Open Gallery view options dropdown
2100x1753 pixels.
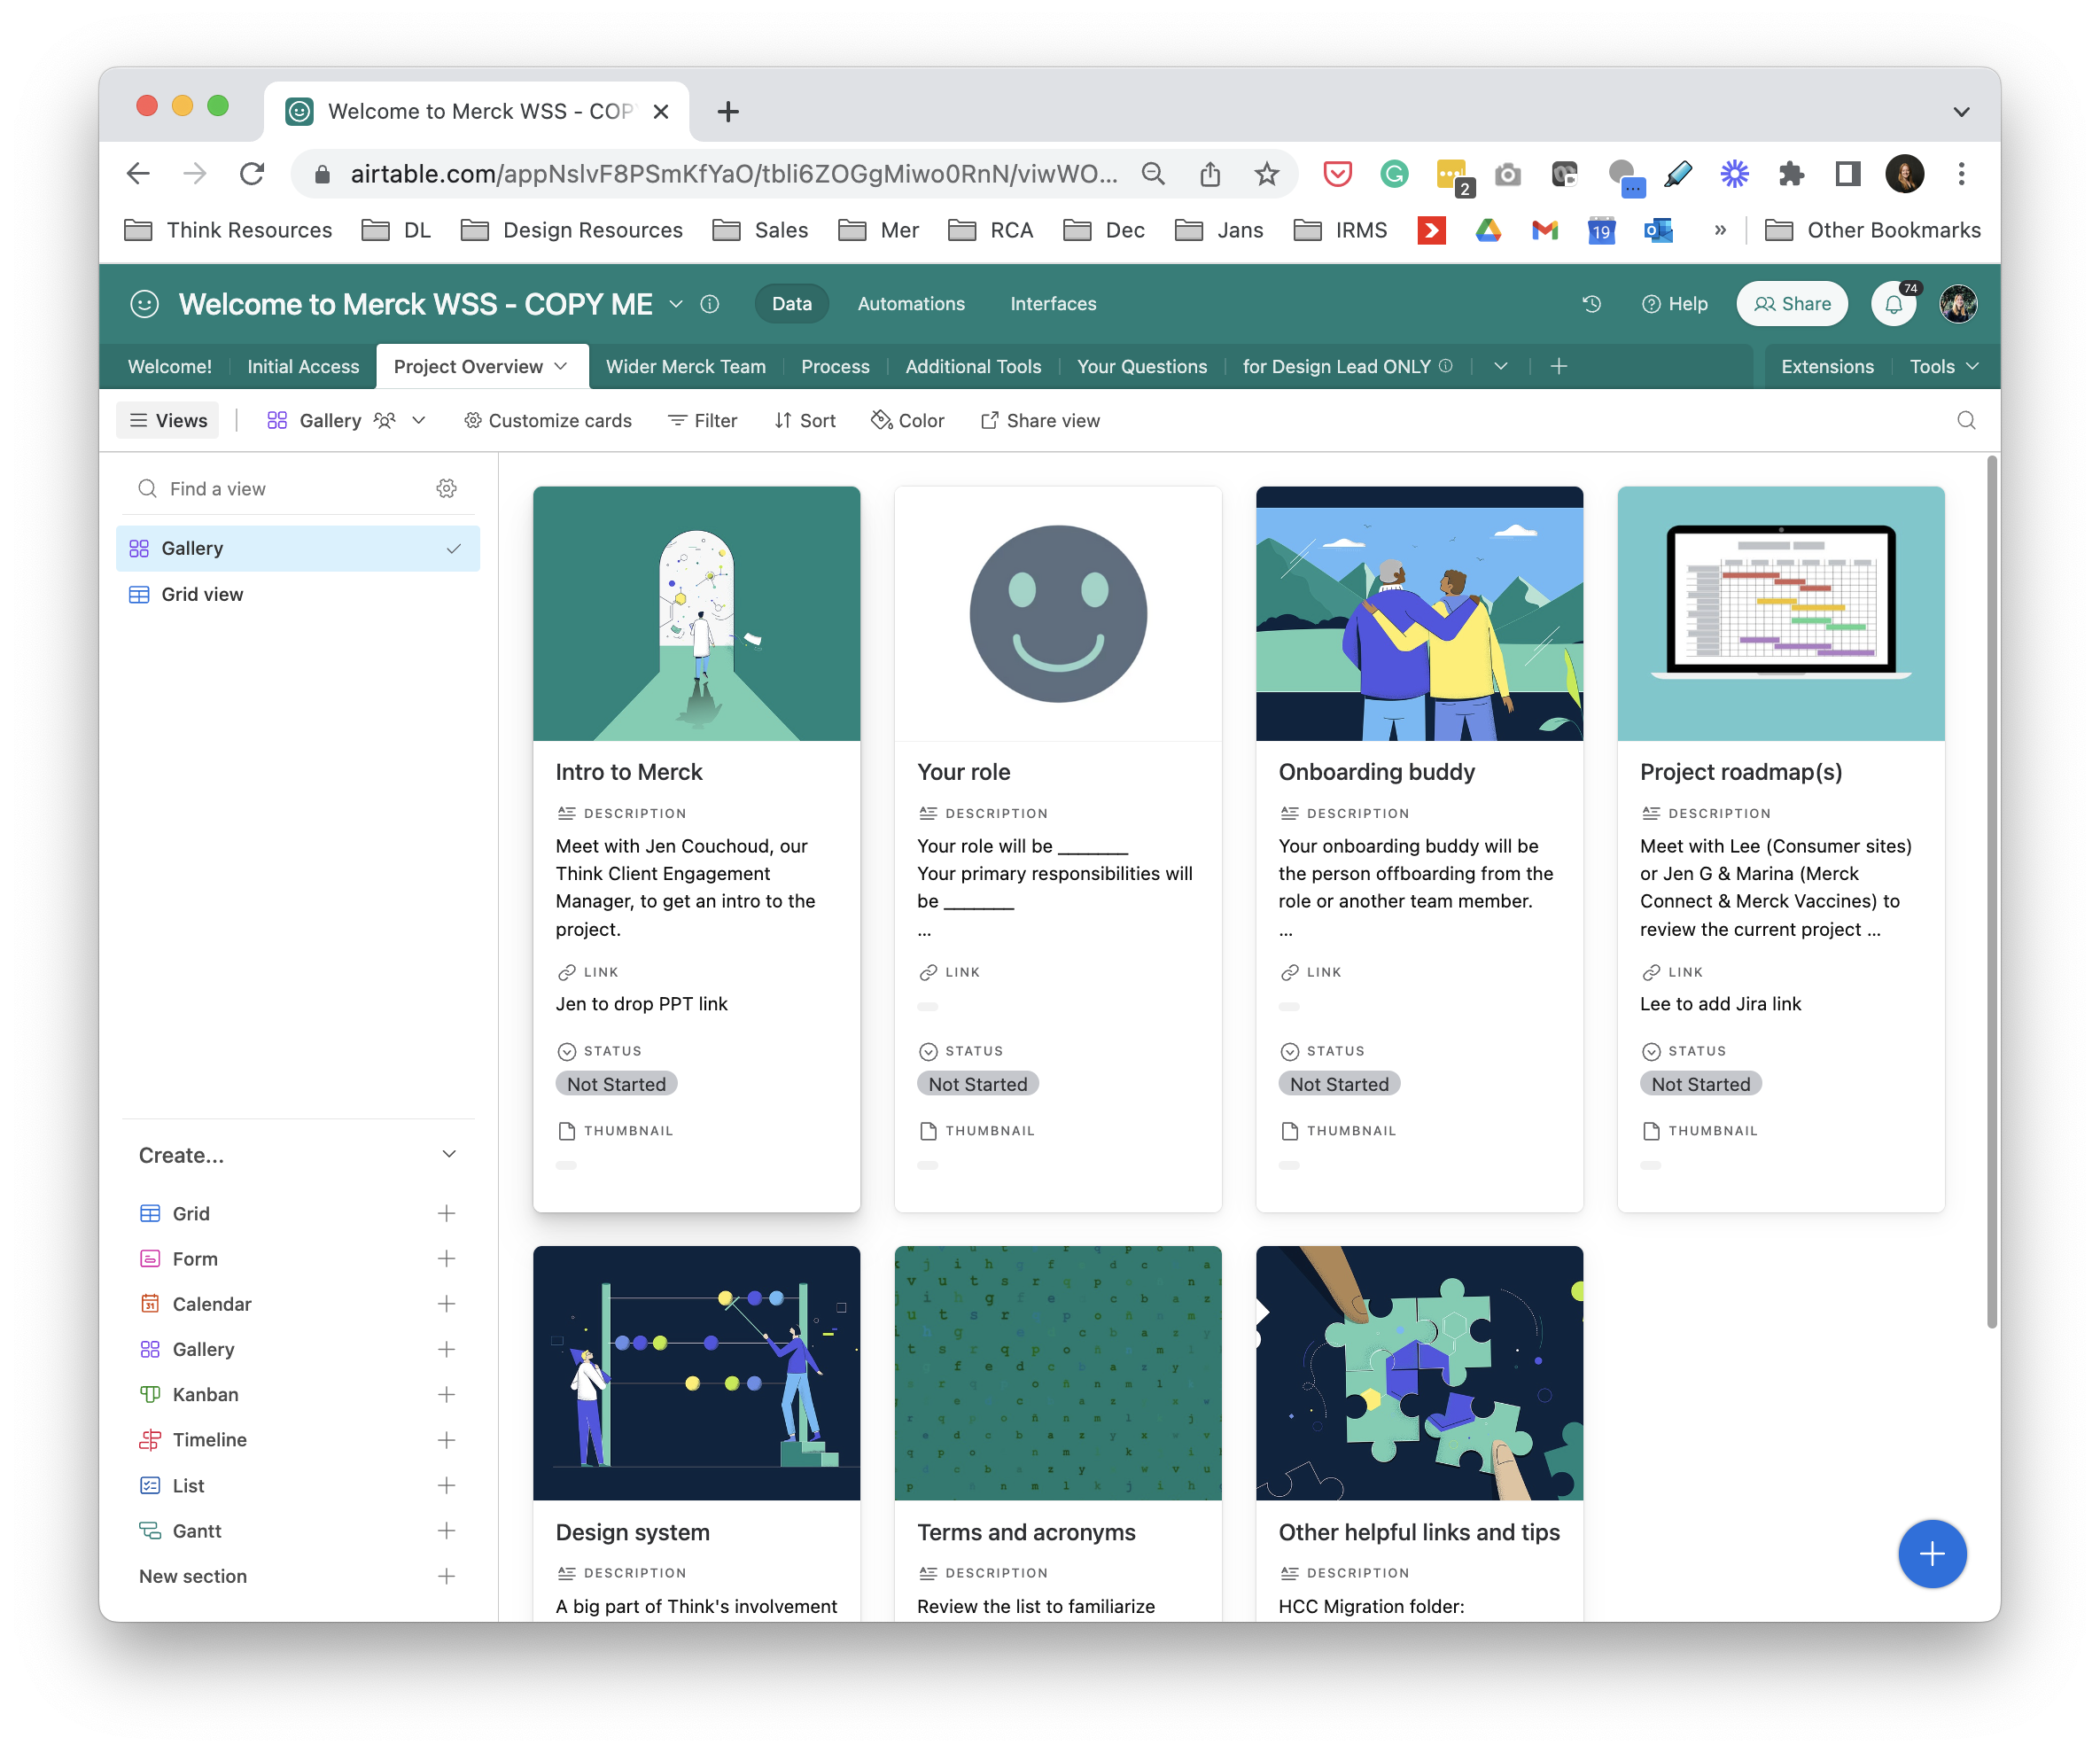point(419,420)
